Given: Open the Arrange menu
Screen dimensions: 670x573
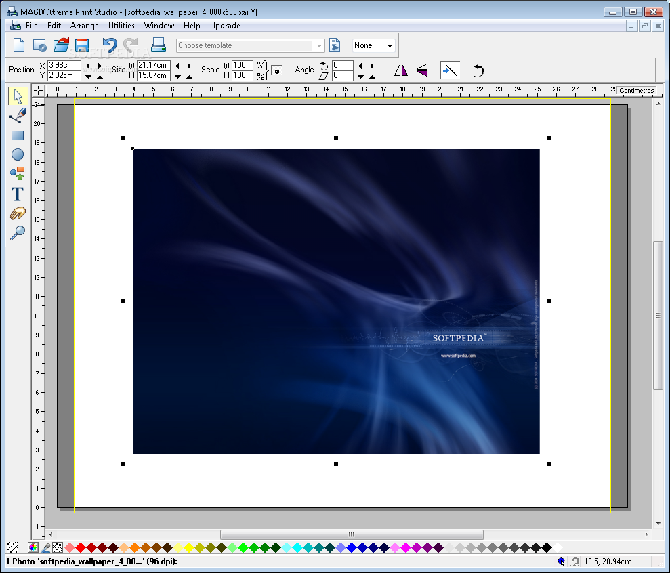Looking at the screenshot, I should tap(84, 26).
